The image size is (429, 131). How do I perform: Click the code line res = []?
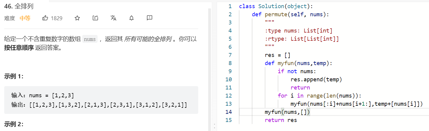[278, 55]
